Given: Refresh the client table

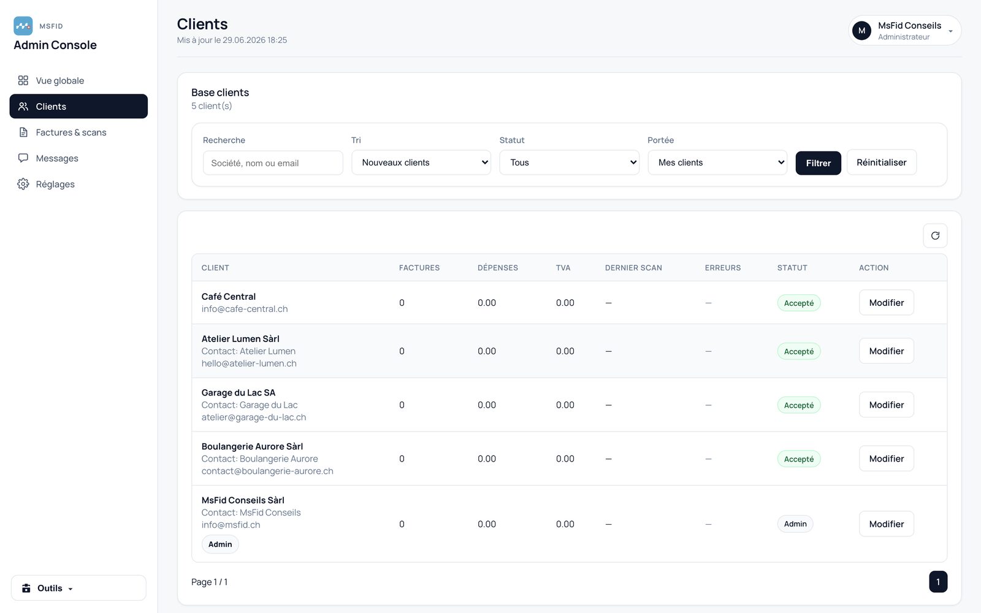Looking at the screenshot, I should coord(935,235).
